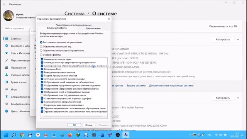The image size is (247, 139).
Task: Open taskbar search magnifier
Action: pos(14,135)
